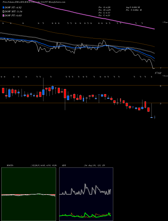168x221 pixels.
Task: Click the MACD (12,26,9) values text
Action: [x=44, y=165]
